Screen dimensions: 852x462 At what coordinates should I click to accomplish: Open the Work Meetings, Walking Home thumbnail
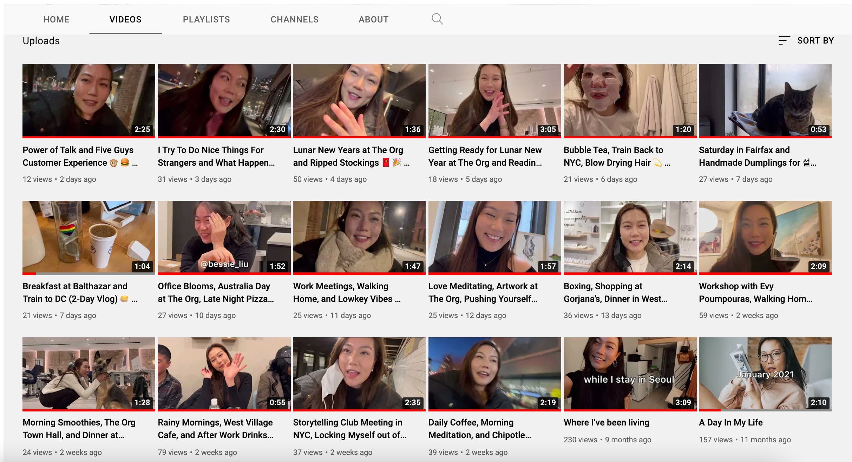[x=359, y=238]
